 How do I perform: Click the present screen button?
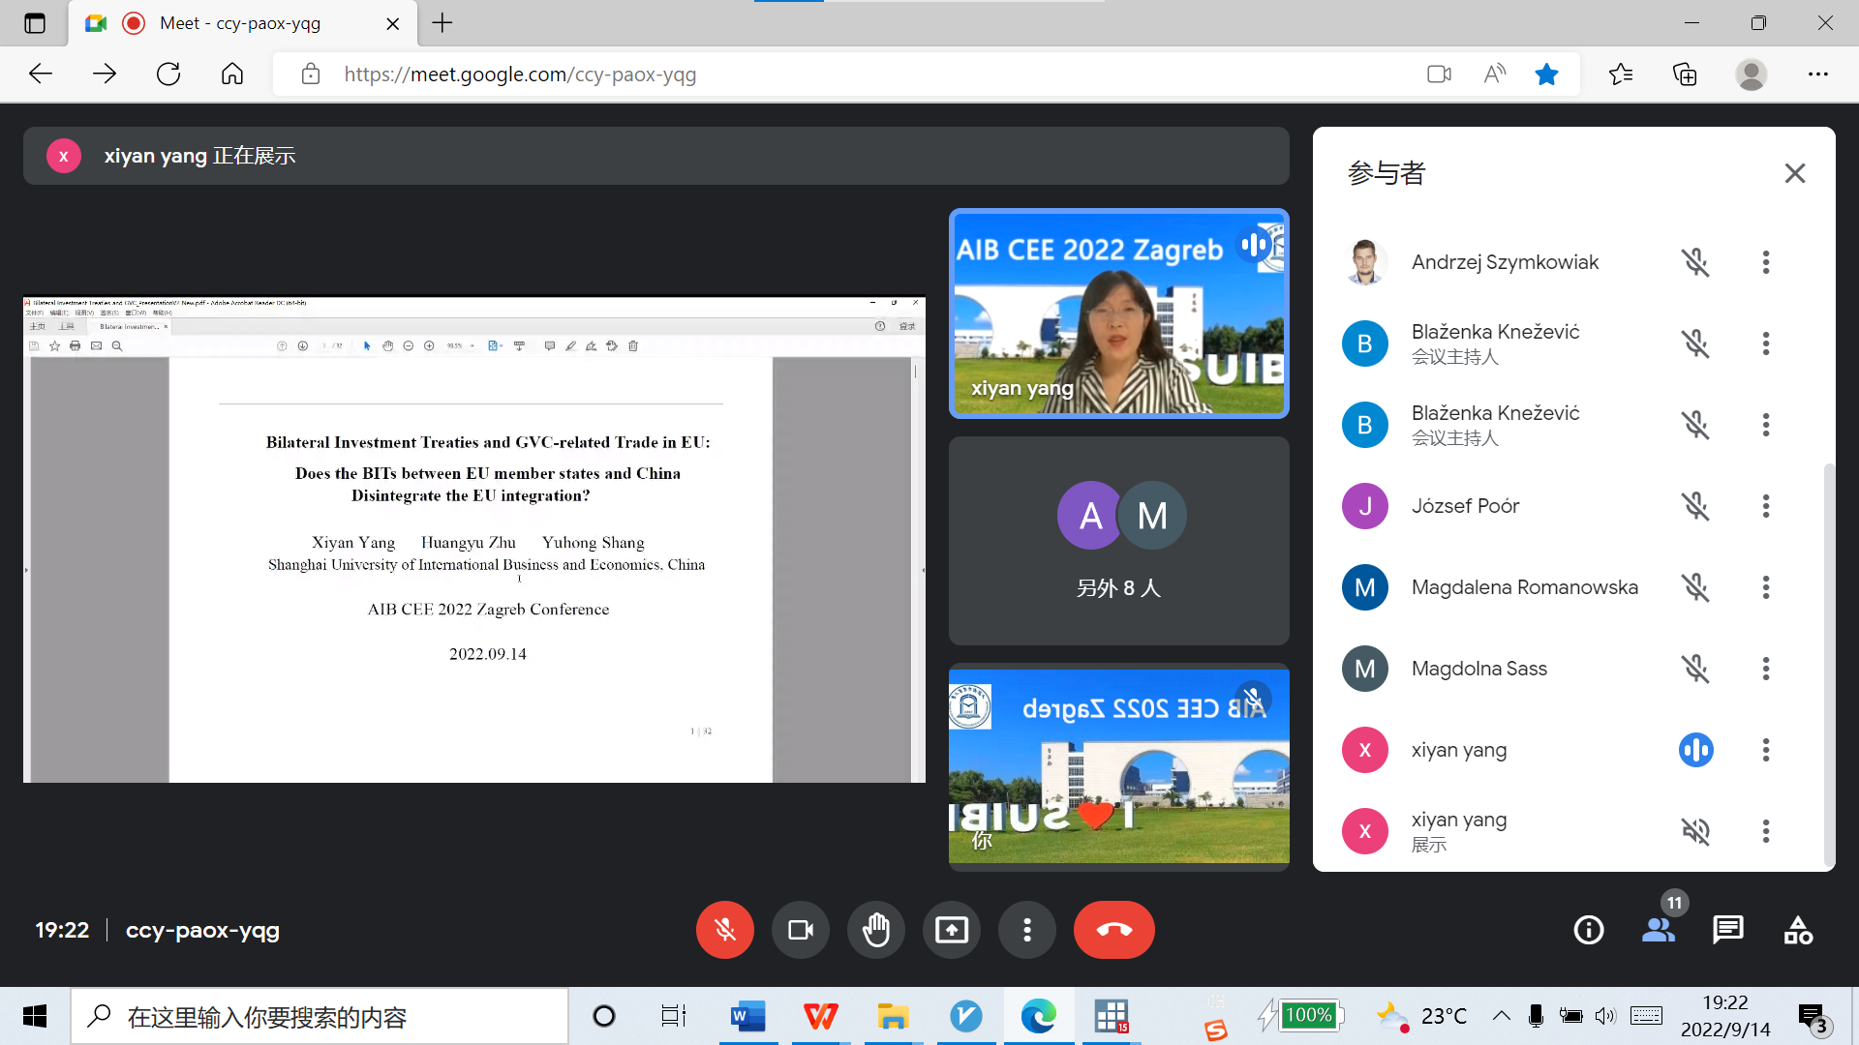pos(951,930)
